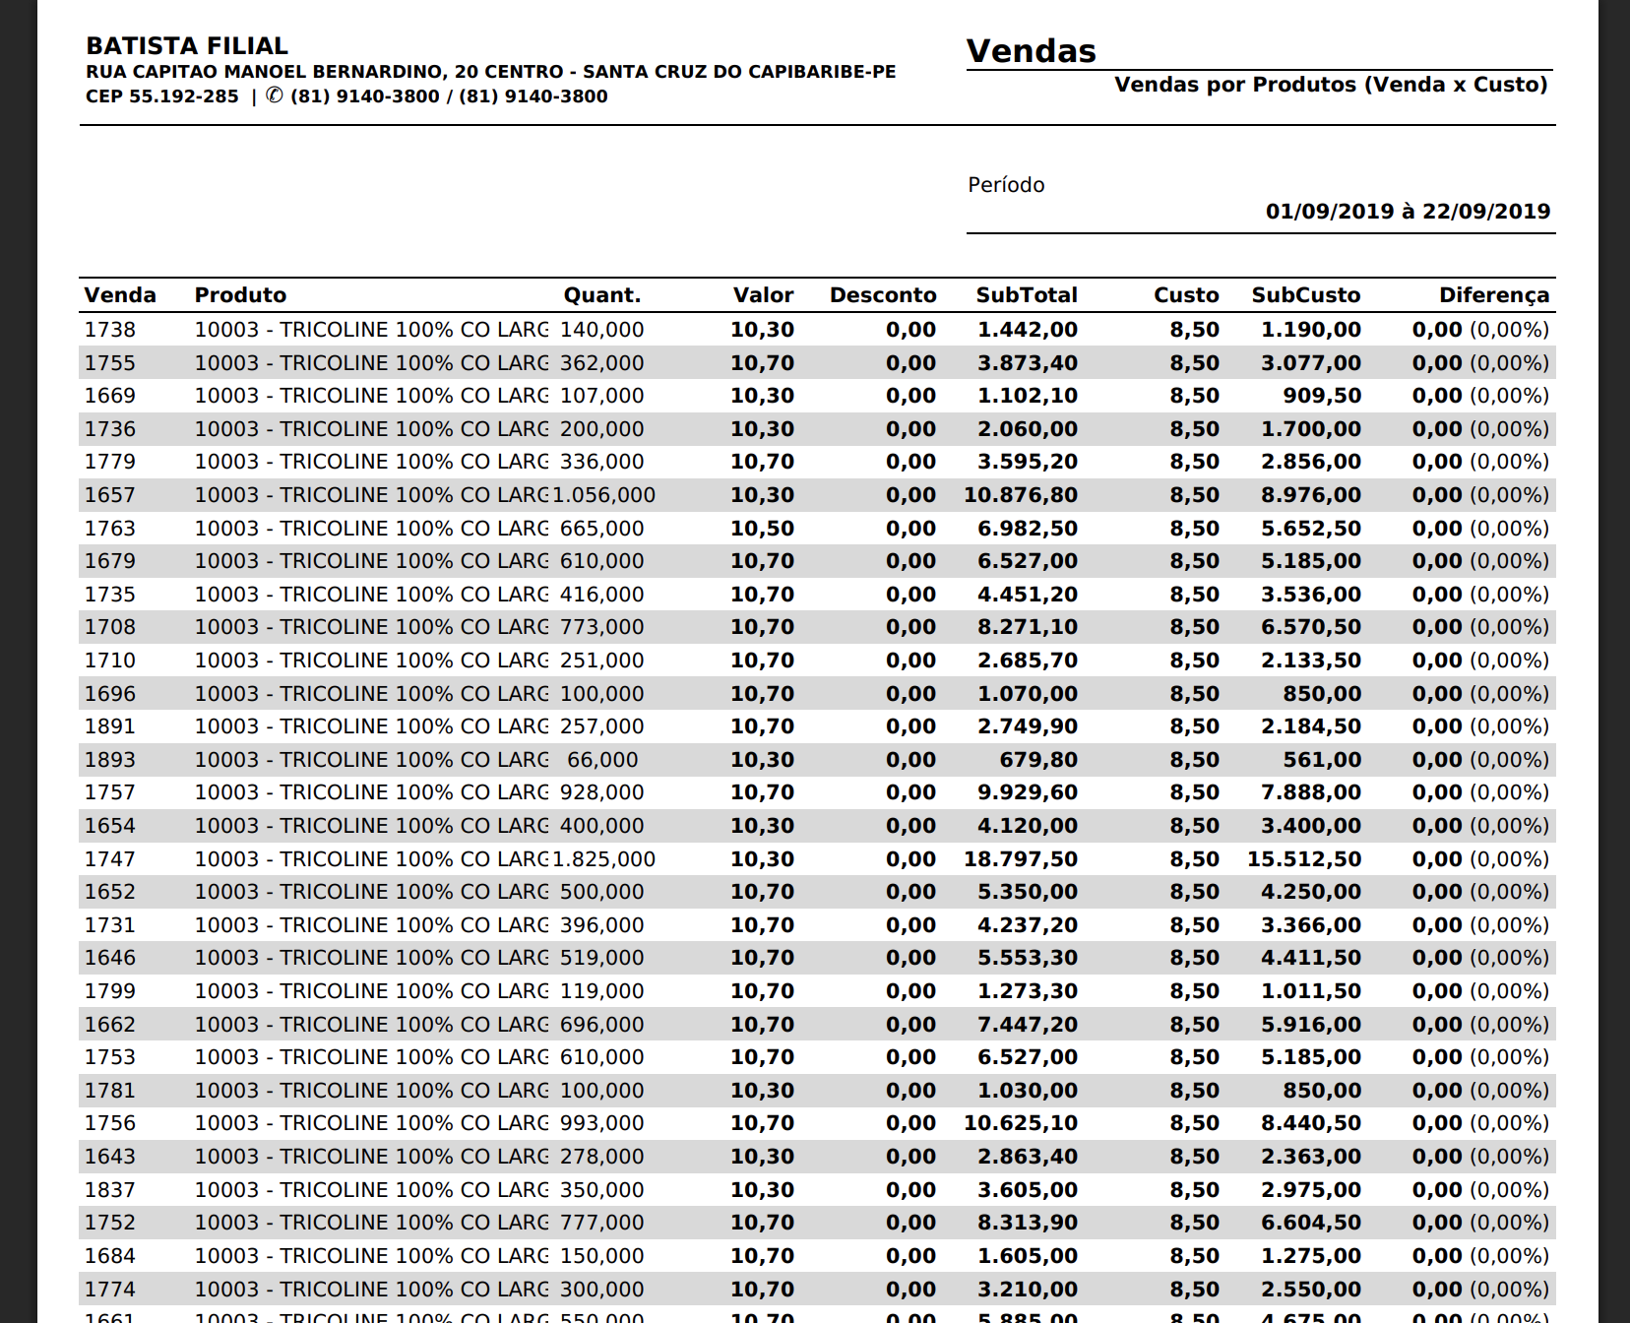The width and height of the screenshot is (1630, 1323).
Task: Click the Desconto column header
Action: click(x=882, y=295)
